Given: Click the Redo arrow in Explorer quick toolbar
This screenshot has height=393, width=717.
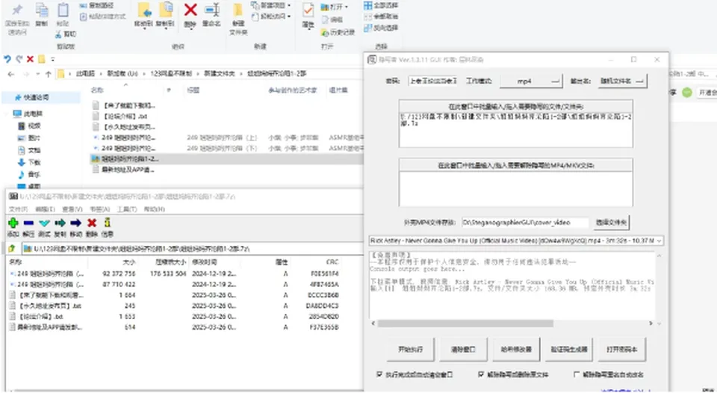Looking at the screenshot, I should (x=19, y=59).
